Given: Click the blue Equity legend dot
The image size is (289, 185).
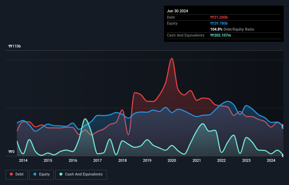Looking at the screenshot, I should 35,174.
